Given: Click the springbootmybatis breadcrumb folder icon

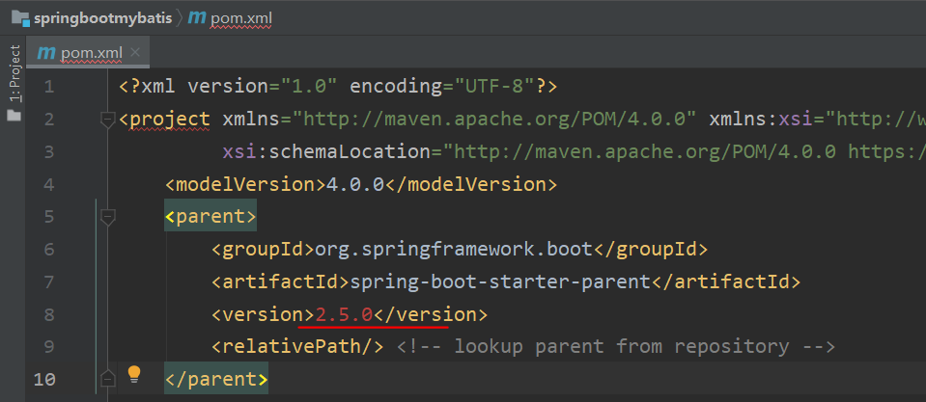Looking at the screenshot, I should point(20,18).
